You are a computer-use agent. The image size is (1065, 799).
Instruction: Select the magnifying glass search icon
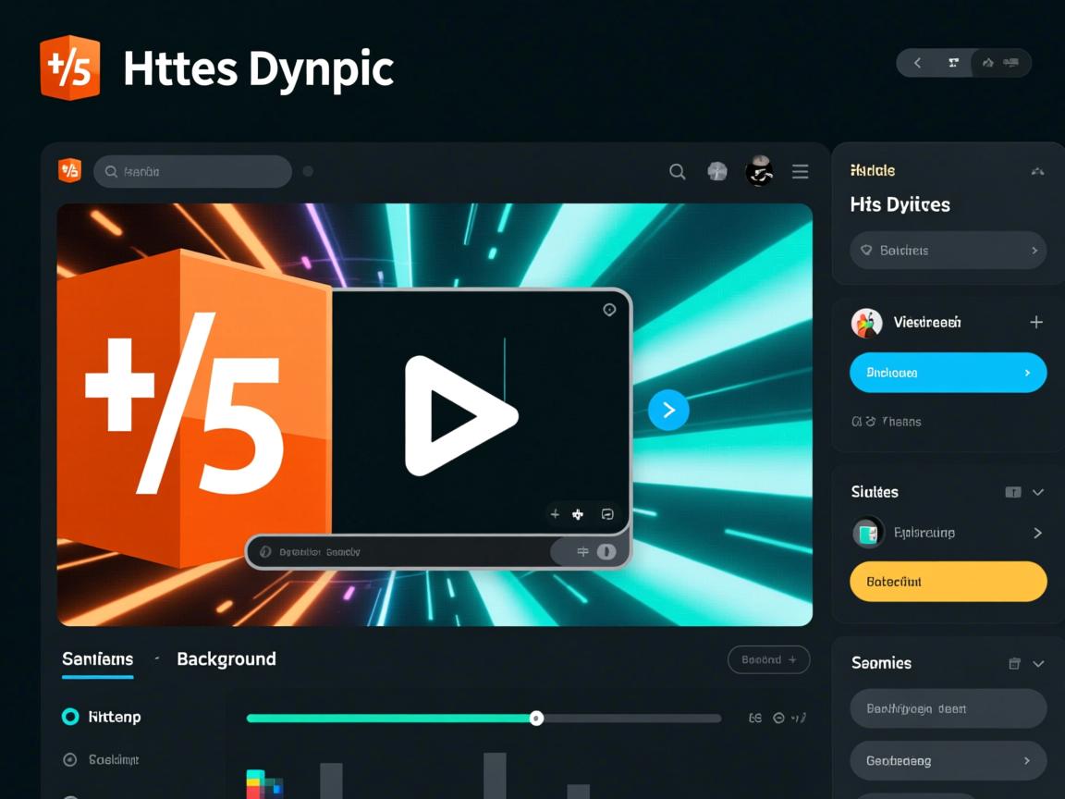point(678,171)
